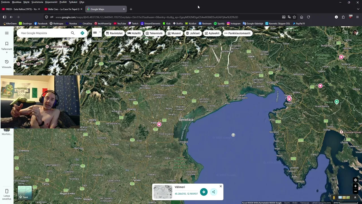Click the Lataa sovellus phone icon
The height and width of the screenshot is (204, 362).
(x=7, y=191)
